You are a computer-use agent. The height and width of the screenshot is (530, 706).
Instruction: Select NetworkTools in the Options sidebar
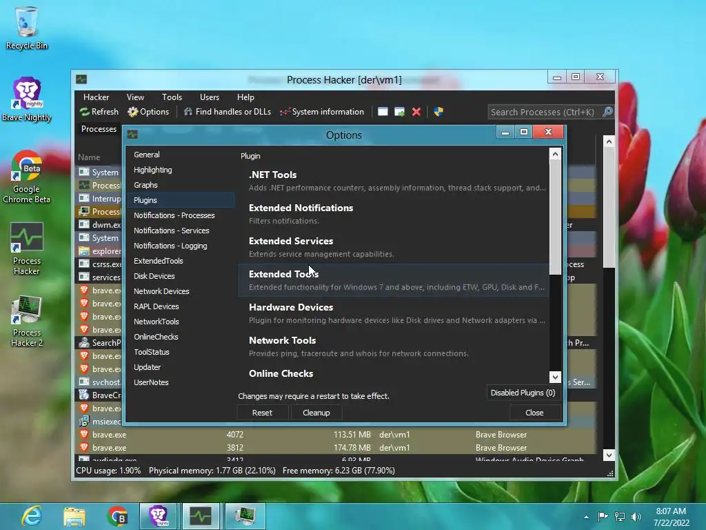[x=181, y=322]
